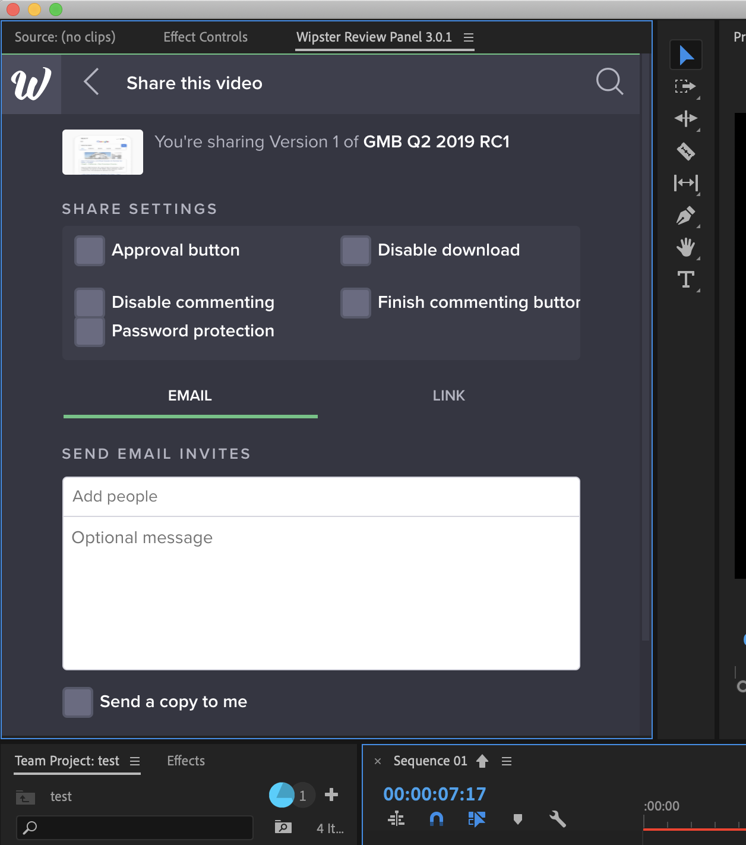This screenshot has width=746, height=845.
Task: Go back with the left chevron
Action: [x=91, y=82]
